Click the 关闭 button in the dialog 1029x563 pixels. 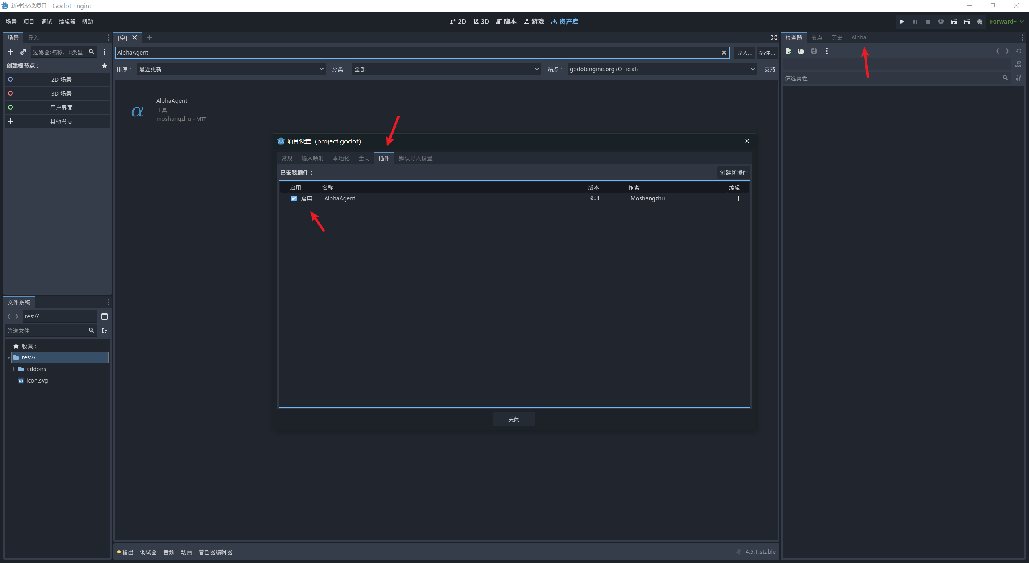pos(514,419)
